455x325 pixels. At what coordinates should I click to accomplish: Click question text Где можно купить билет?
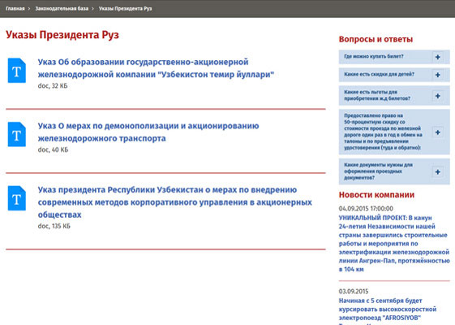(x=373, y=56)
